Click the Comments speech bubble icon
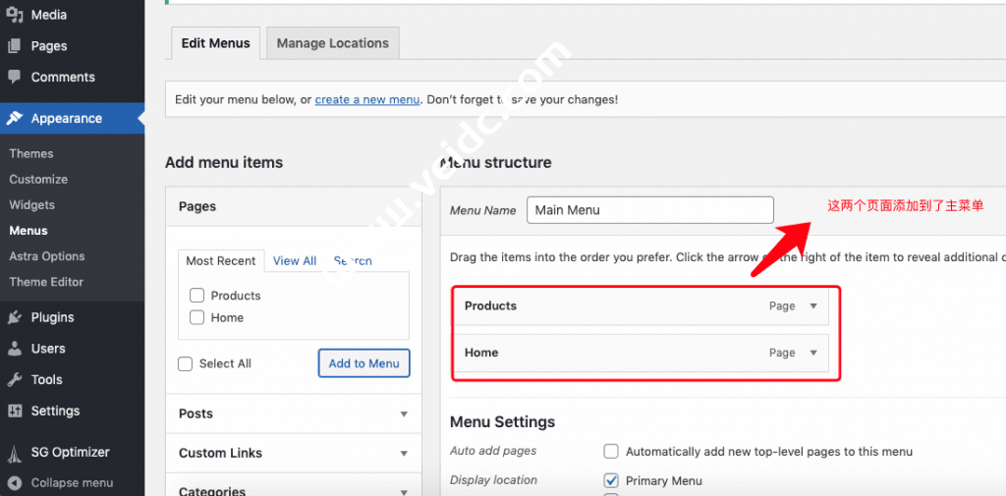The height and width of the screenshot is (496, 1006). tap(15, 78)
